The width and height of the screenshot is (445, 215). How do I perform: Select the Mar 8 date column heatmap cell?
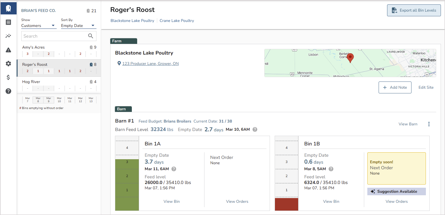[x=38, y=100]
